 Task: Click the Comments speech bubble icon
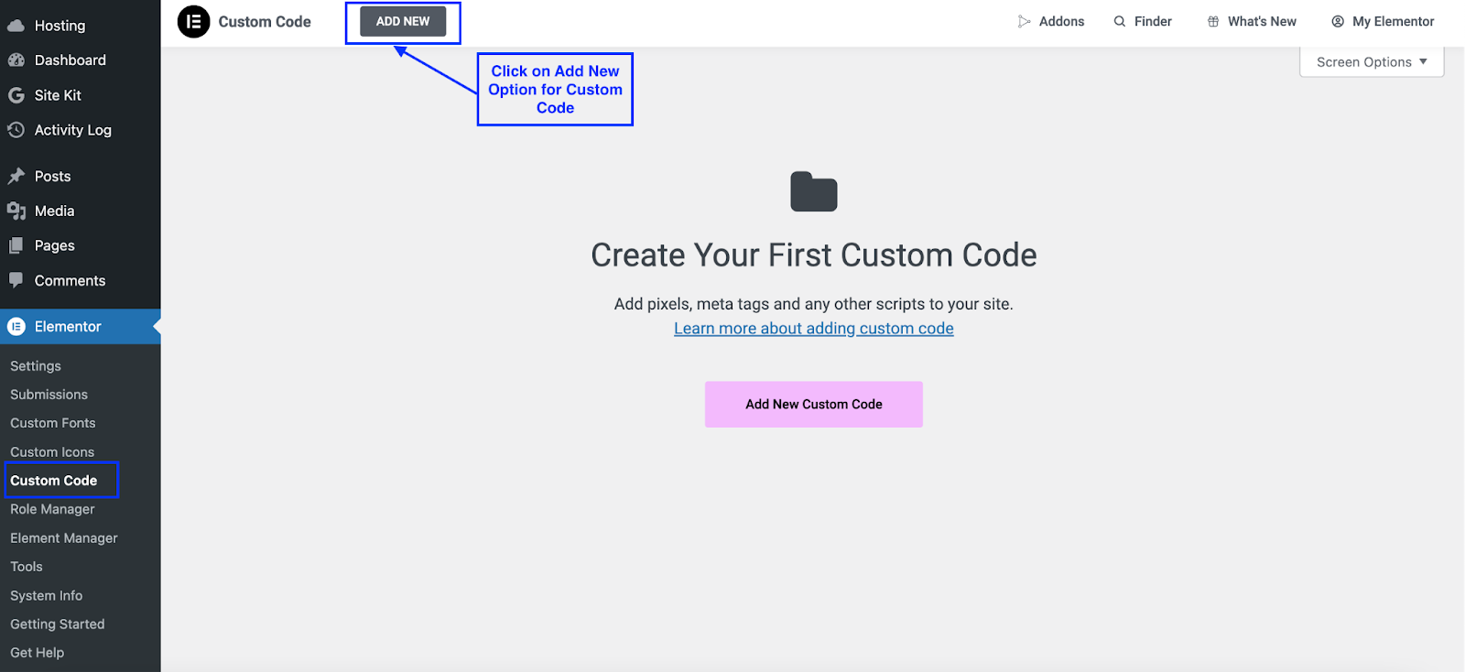[16, 280]
